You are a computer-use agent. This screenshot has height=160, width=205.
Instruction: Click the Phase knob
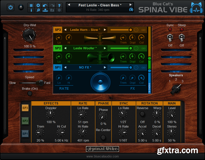(x=103, y=116)
